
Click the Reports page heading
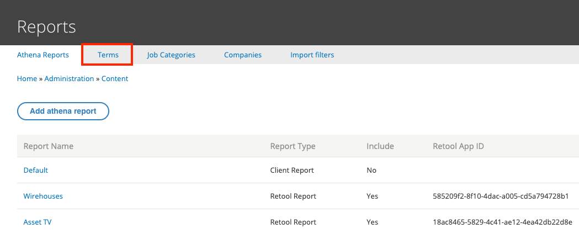click(46, 27)
